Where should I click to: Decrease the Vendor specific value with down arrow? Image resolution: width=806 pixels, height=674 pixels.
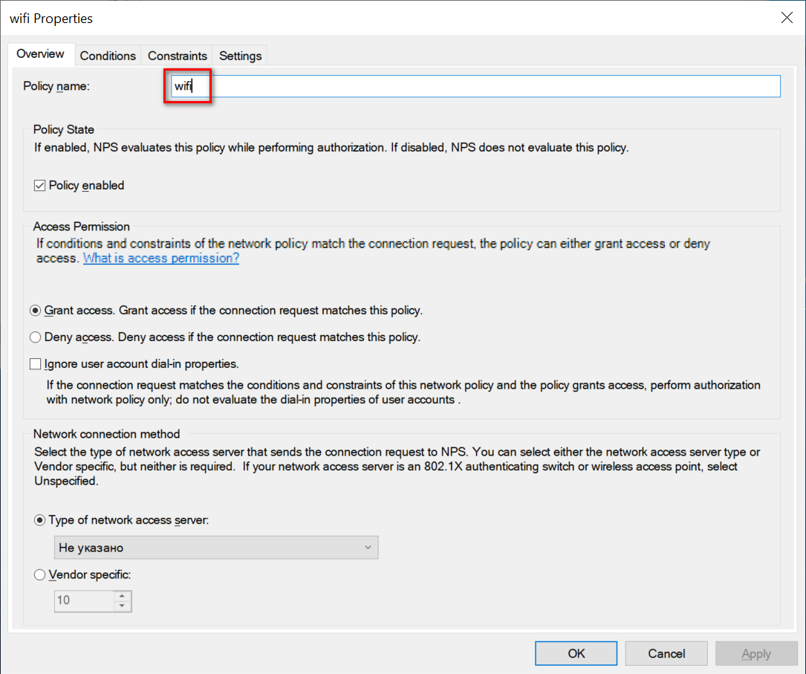point(123,606)
